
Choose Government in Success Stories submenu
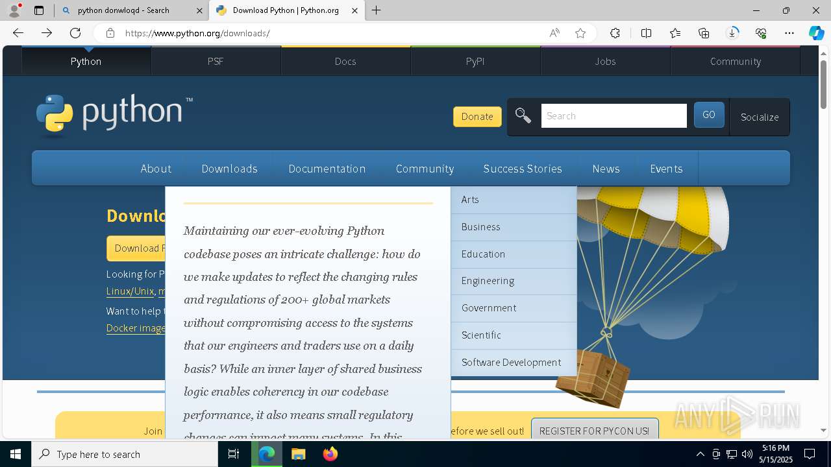coord(514,308)
